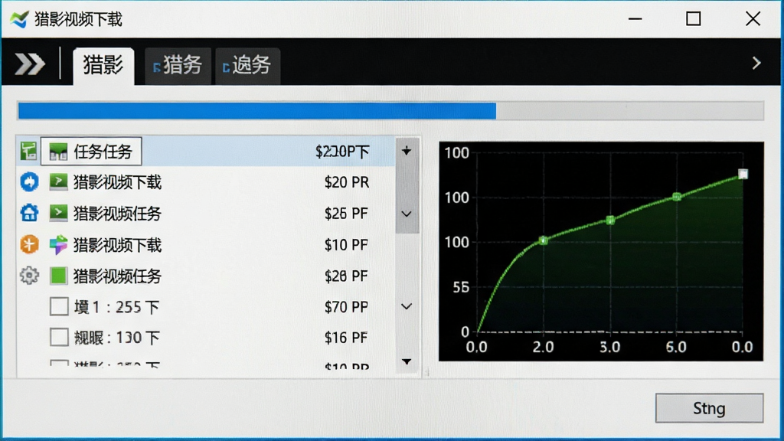Viewport: 784px width, 441px height.
Task: Open the 猎务 tab
Action: pos(178,66)
